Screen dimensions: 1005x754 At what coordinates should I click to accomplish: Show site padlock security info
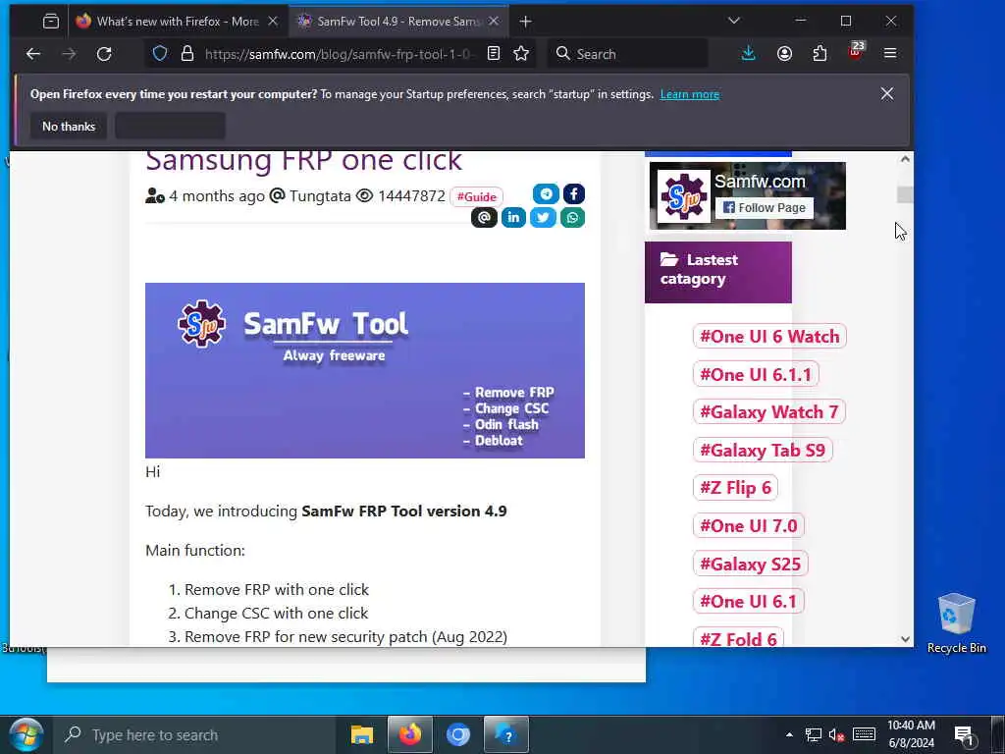187,54
